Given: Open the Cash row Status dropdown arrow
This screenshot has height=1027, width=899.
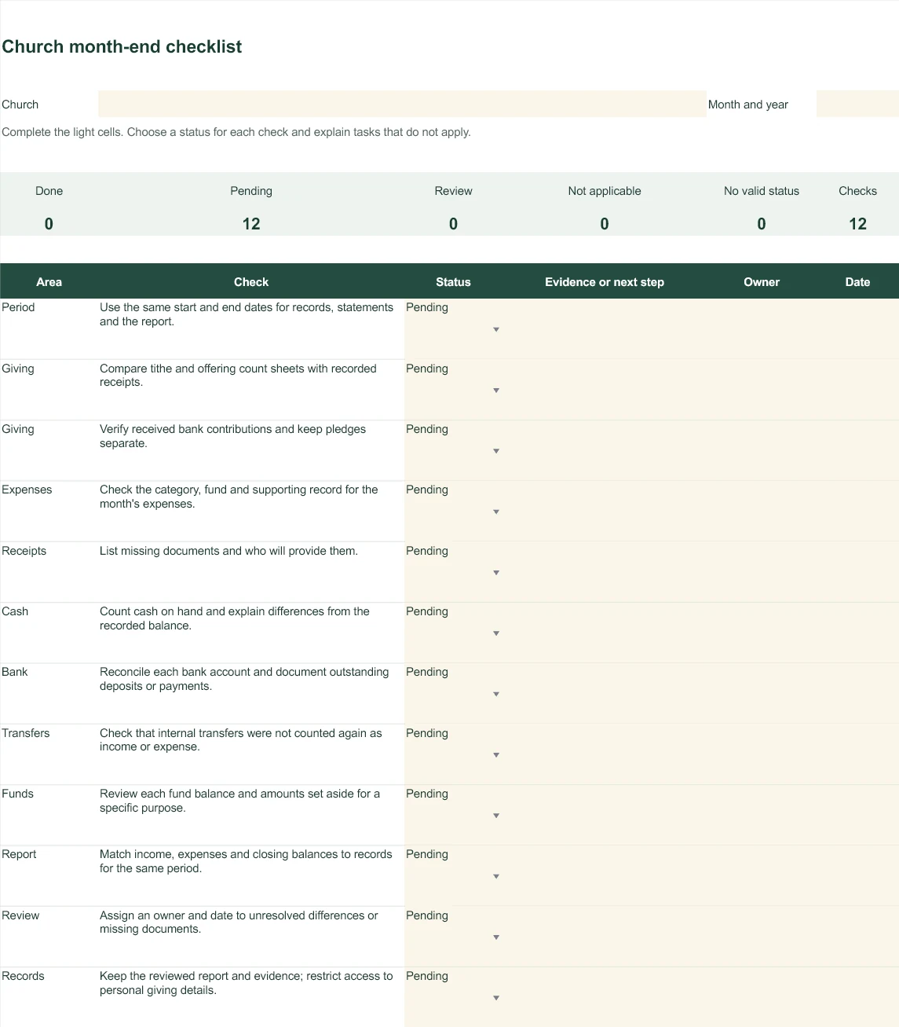Looking at the screenshot, I should [496, 633].
